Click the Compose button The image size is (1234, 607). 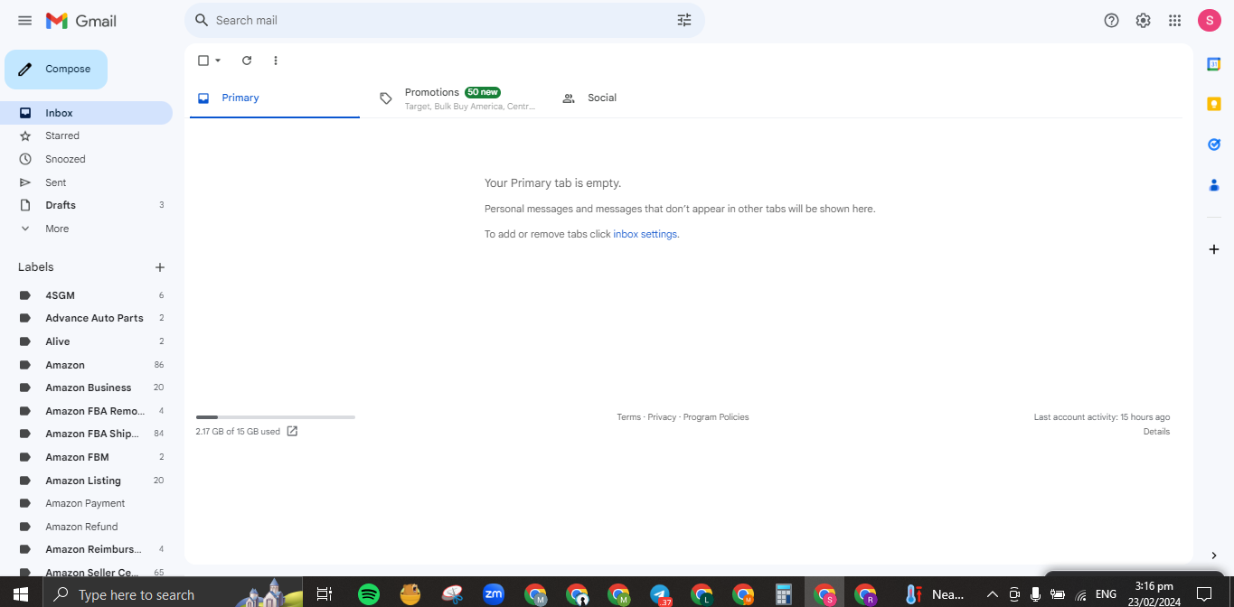(x=56, y=70)
